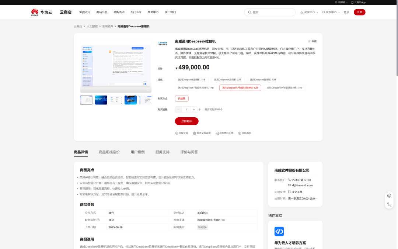Click the 云商店 header title
398x249 pixels.
pyautogui.click(x=66, y=12)
